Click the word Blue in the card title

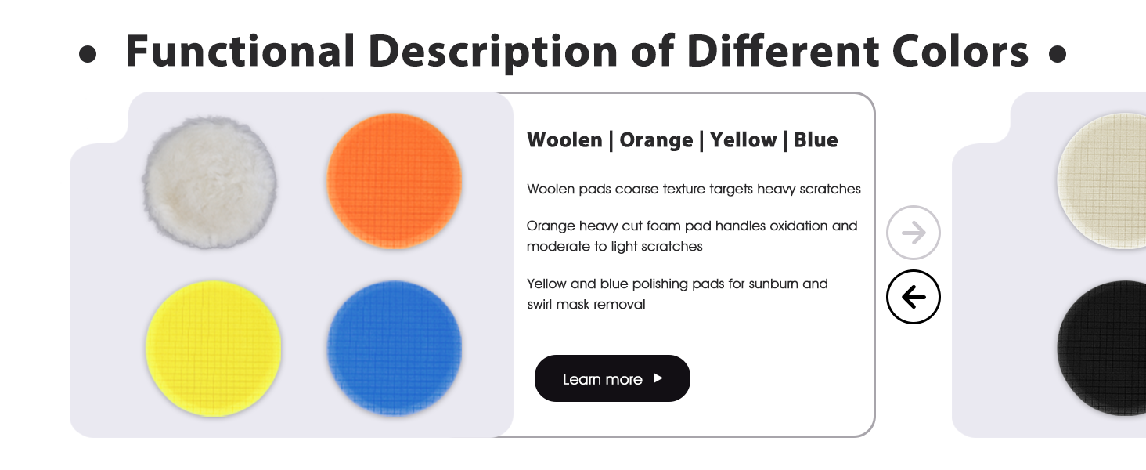(816, 140)
